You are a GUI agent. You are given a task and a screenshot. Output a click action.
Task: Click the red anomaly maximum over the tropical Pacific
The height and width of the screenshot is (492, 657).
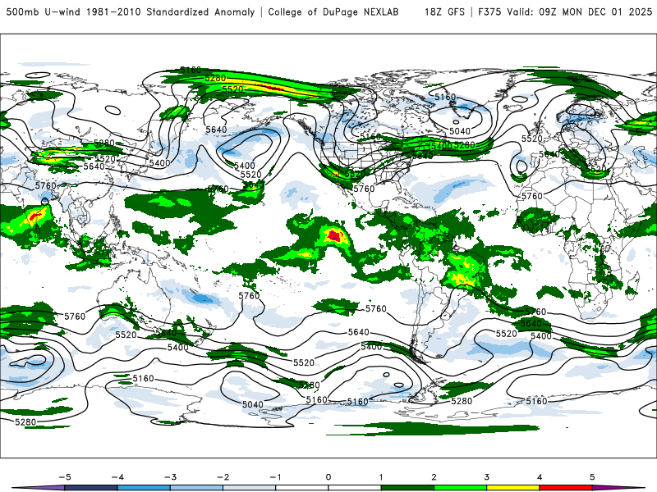[x=333, y=235]
